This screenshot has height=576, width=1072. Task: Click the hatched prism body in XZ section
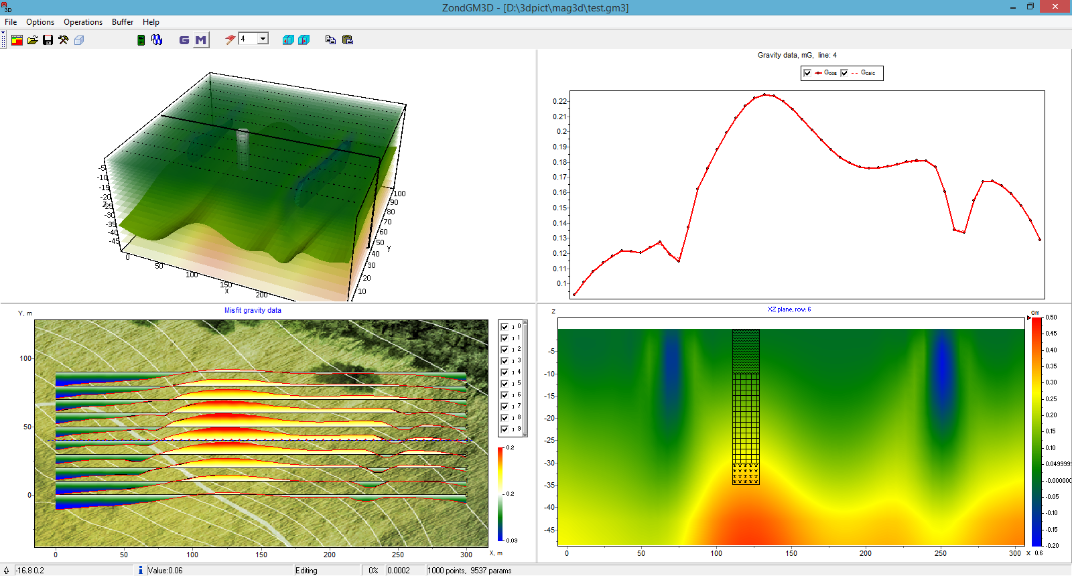[746, 407]
